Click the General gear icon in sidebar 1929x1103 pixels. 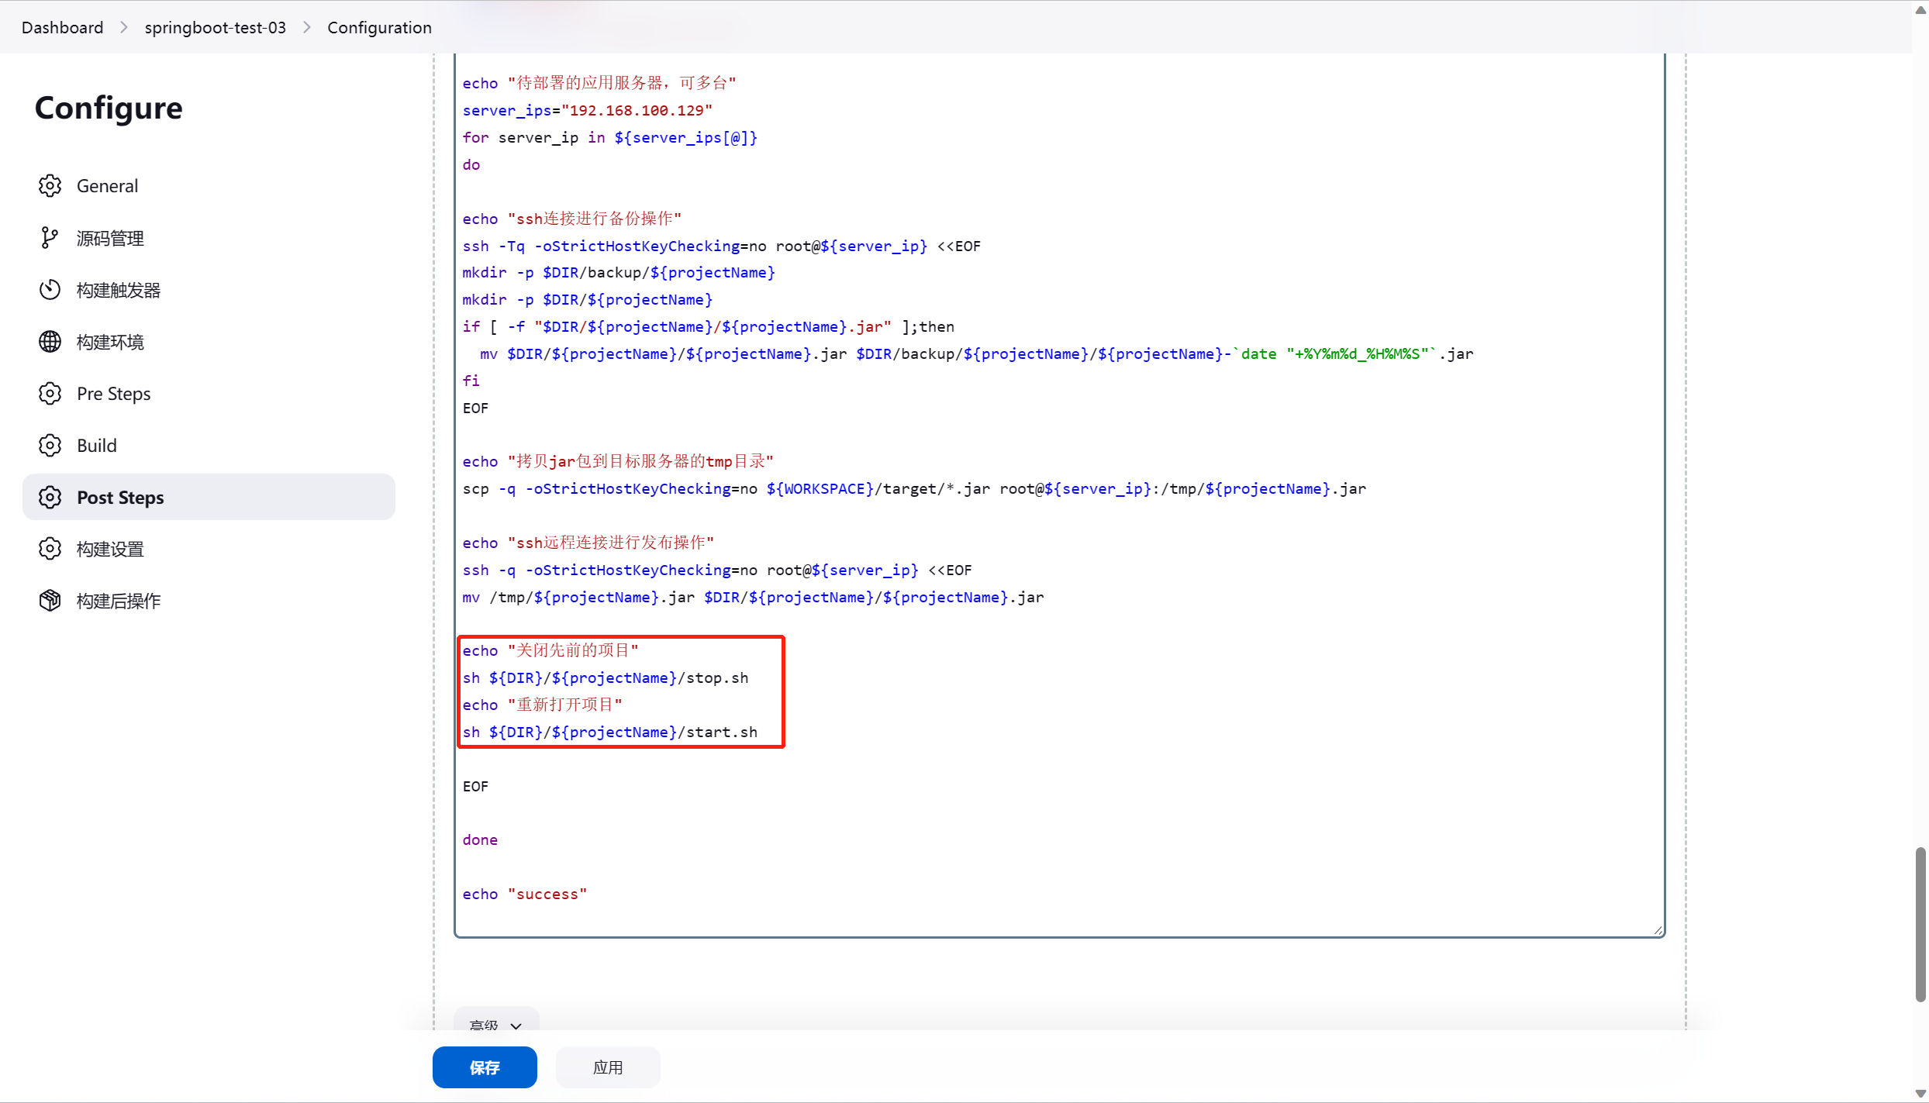[50, 186]
